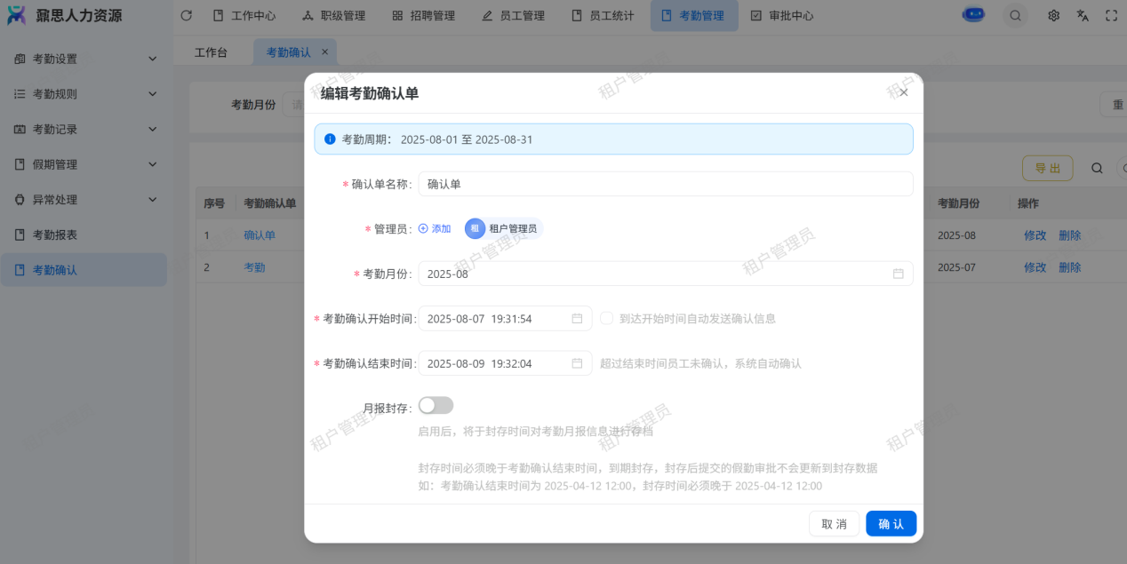This screenshot has height=564, width=1127.
Task: Click the search magnifier in header
Action: coord(1014,15)
